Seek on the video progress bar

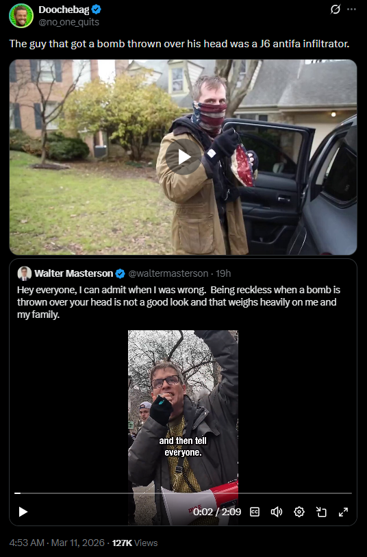coord(183,493)
